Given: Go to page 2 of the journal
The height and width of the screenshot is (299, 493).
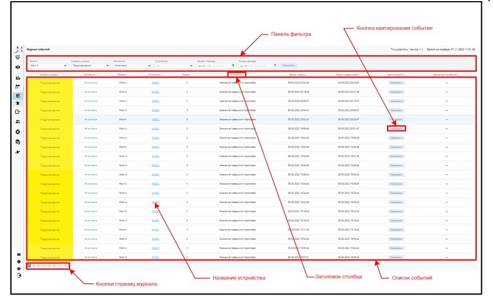Looking at the screenshot, I should (x=34, y=265).
